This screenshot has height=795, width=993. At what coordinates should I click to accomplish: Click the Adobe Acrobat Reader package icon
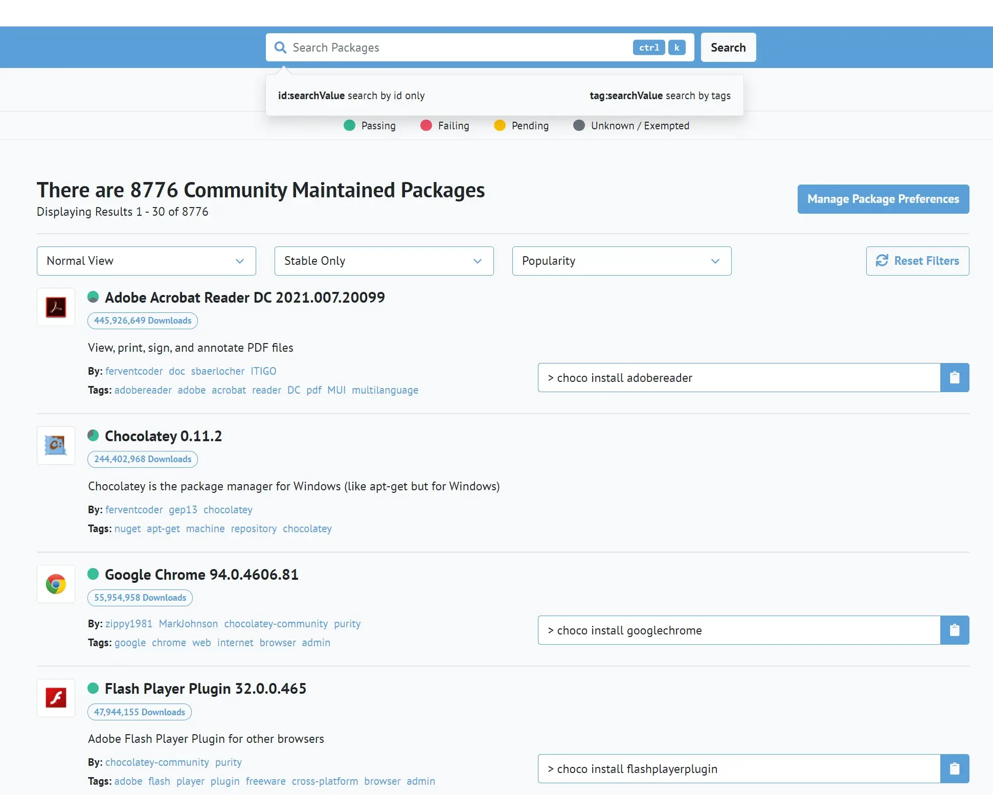click(x=56, y=307)
